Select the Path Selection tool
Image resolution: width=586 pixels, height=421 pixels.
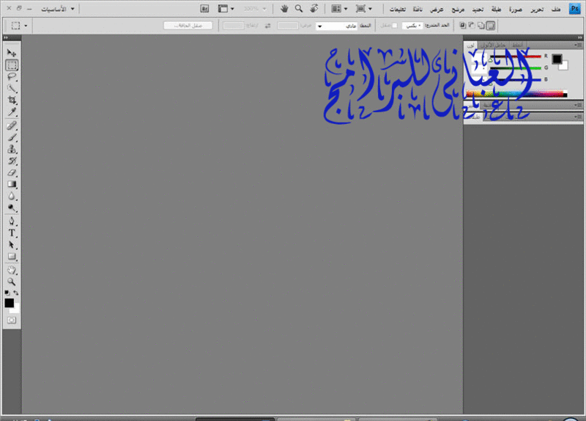point(12,245)
